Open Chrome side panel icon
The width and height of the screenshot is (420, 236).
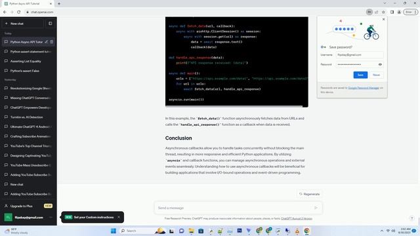[x=392, y=12]
